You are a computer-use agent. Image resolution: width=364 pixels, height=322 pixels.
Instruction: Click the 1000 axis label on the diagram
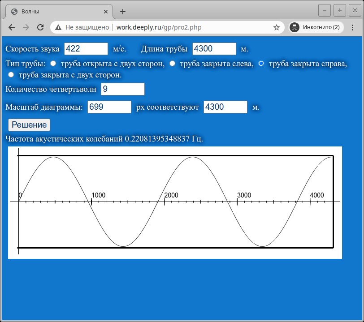pos(99,195)
